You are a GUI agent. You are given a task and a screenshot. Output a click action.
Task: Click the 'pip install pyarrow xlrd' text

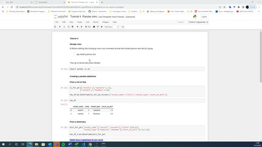86,54
